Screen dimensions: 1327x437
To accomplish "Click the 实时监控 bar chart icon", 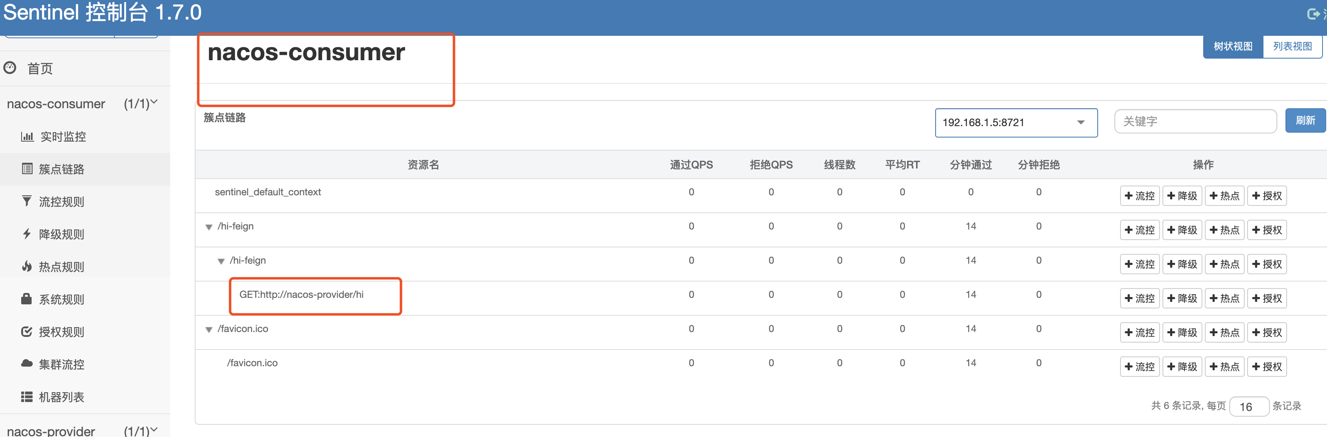I will pyautogui.click(x=27, y=136).
